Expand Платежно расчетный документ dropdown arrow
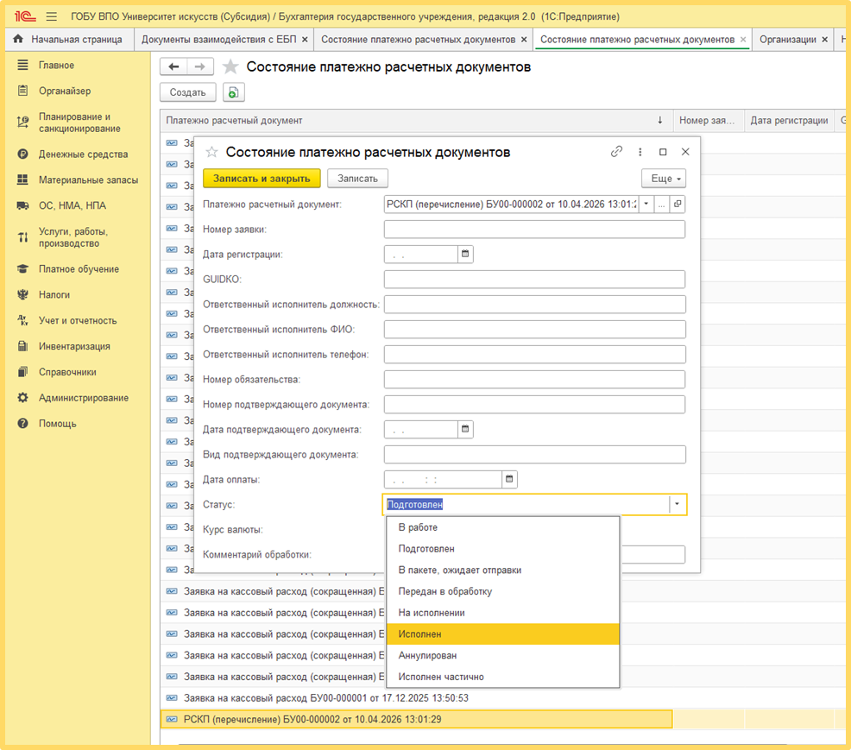Image resolution: width=851 pixels, height=750 pixels. (646, 204)
